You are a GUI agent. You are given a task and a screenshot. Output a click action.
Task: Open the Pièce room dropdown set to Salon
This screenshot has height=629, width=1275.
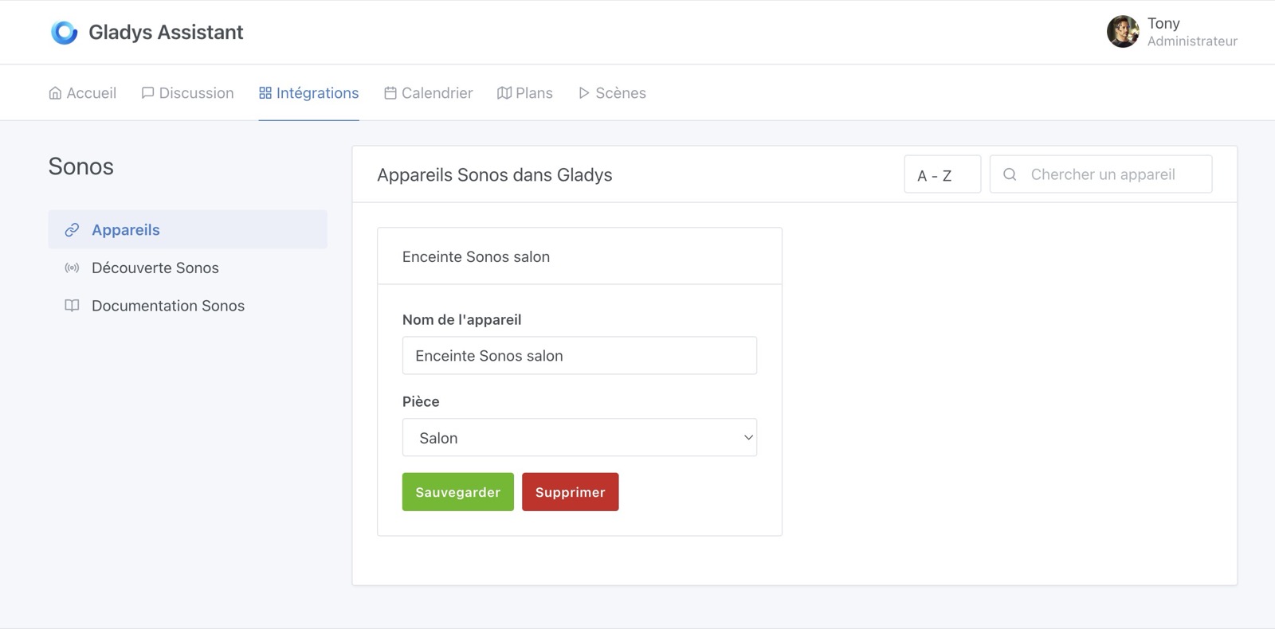point(579,438)
